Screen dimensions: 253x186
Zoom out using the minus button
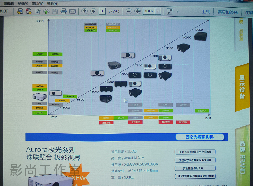tap(129, 11)
